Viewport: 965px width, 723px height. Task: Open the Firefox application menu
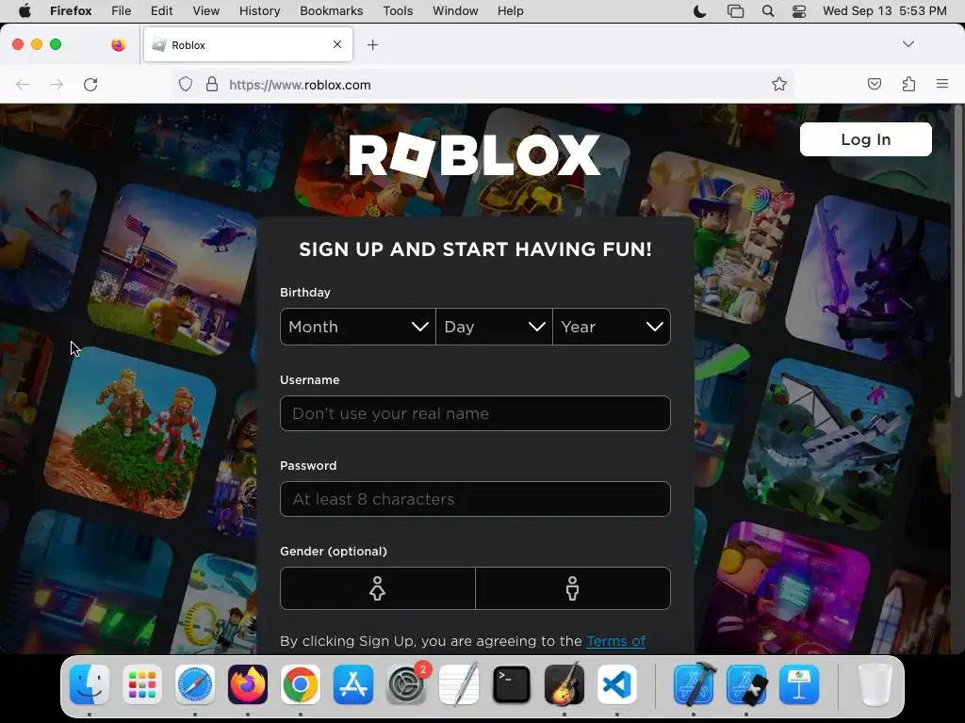942,84
